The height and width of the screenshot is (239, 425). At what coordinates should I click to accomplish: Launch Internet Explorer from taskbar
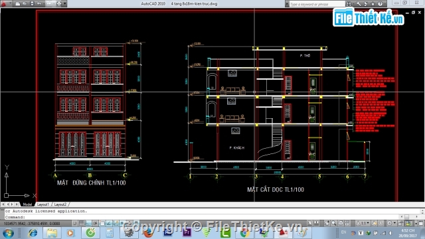coord(33,233)
